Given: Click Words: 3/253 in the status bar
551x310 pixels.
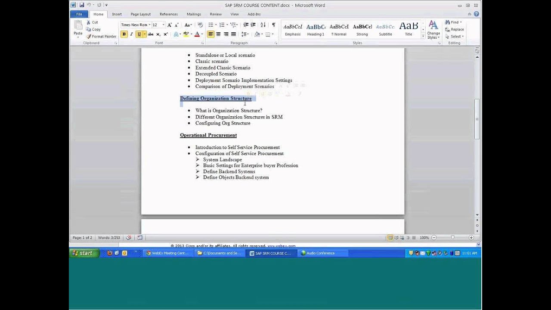Looking at the screenshot, I should point(109,238).
